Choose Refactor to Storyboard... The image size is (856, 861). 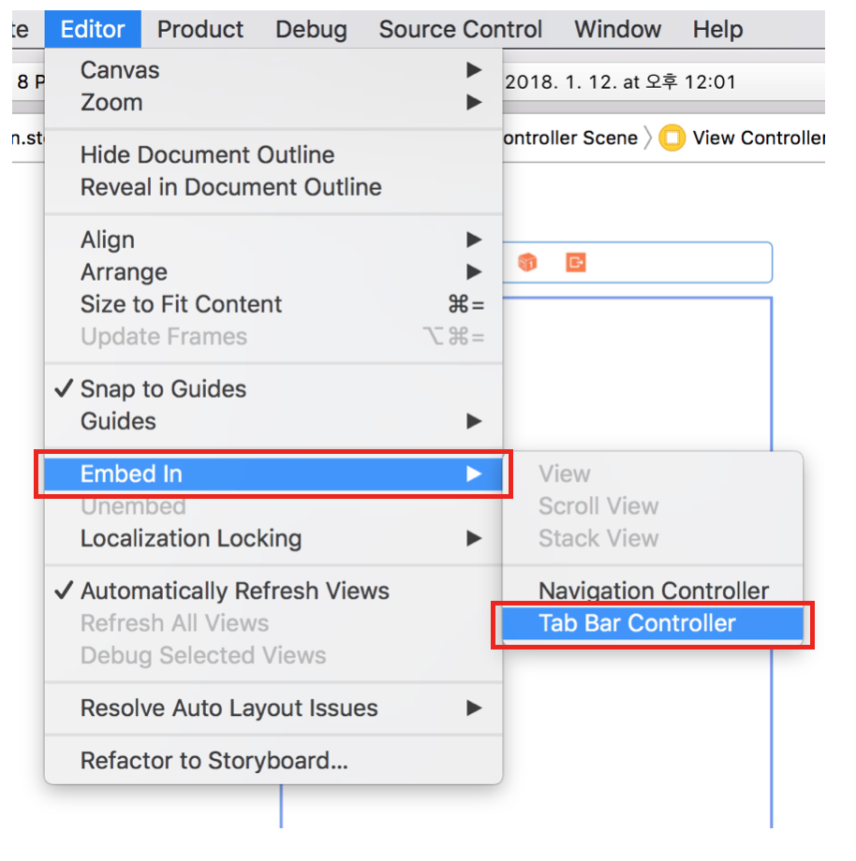273,761
